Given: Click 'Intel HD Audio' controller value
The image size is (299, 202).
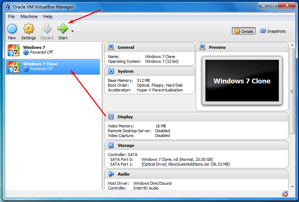Looking at the screenshot, I should click(x=146, y=188).
